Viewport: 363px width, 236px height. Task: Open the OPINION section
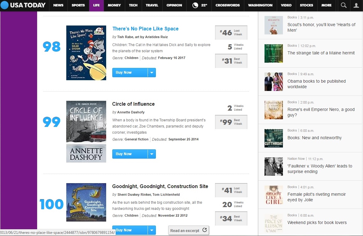click(174, 5)
